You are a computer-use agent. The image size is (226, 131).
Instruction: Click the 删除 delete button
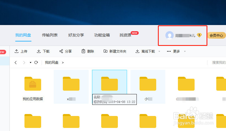(x=88, y=51)
